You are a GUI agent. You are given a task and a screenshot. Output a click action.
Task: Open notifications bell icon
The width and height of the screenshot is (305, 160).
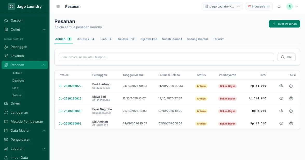tap(279, 6)
